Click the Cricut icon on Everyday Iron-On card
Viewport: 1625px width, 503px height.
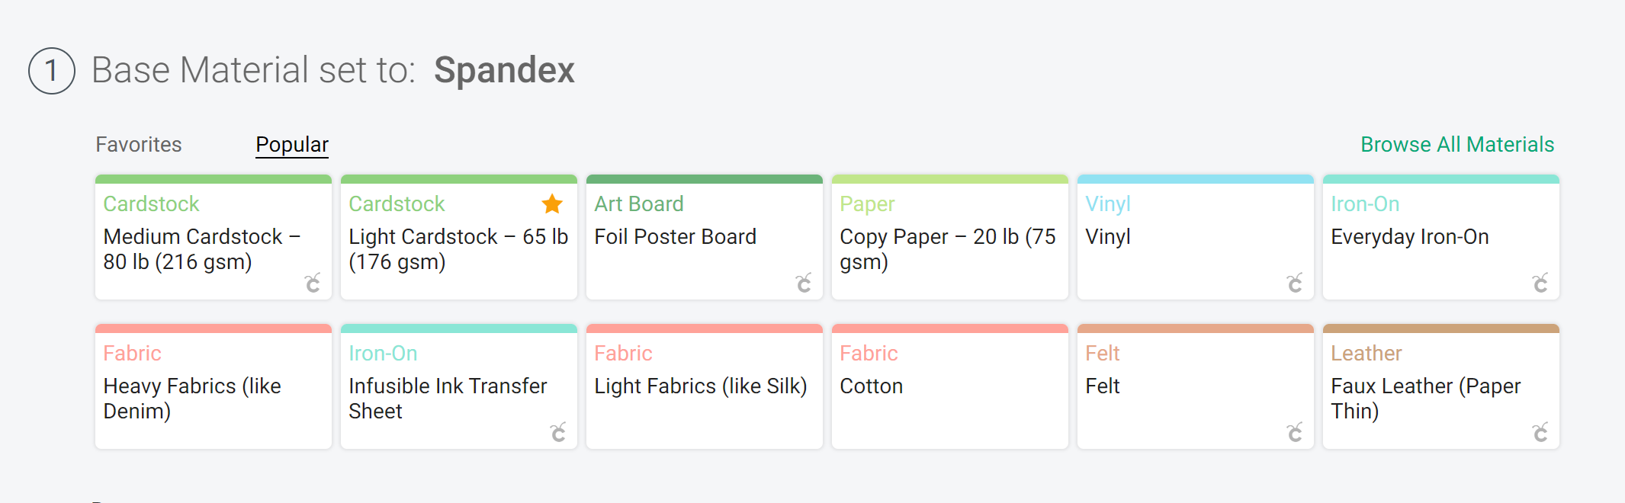pyautogui.click(x=1540, y=284)
